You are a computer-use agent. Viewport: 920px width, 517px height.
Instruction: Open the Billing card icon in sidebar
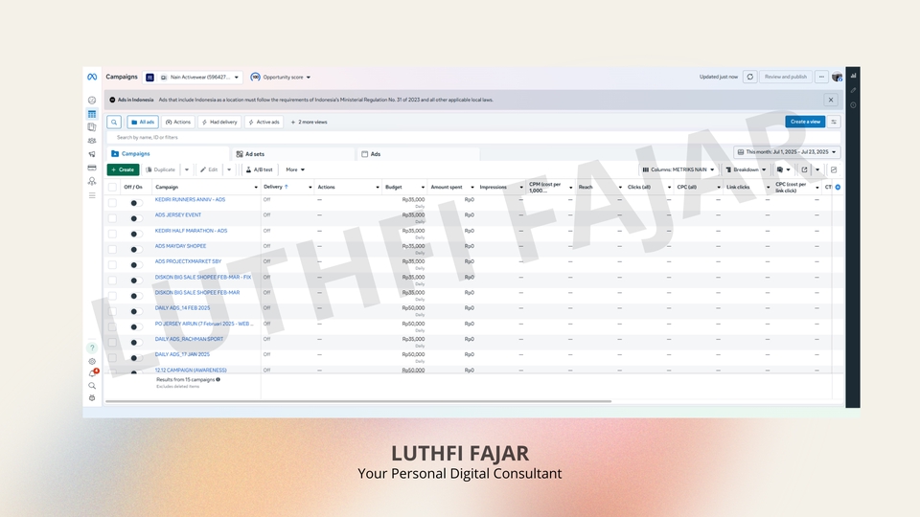coord(92,168)
